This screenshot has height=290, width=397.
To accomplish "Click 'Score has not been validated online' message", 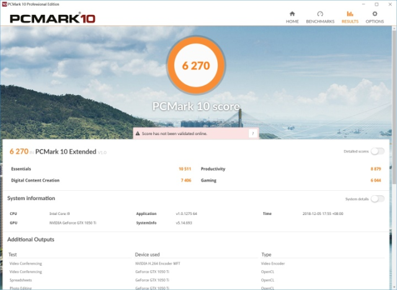I will pyautogui.click(x=174, y=133).
